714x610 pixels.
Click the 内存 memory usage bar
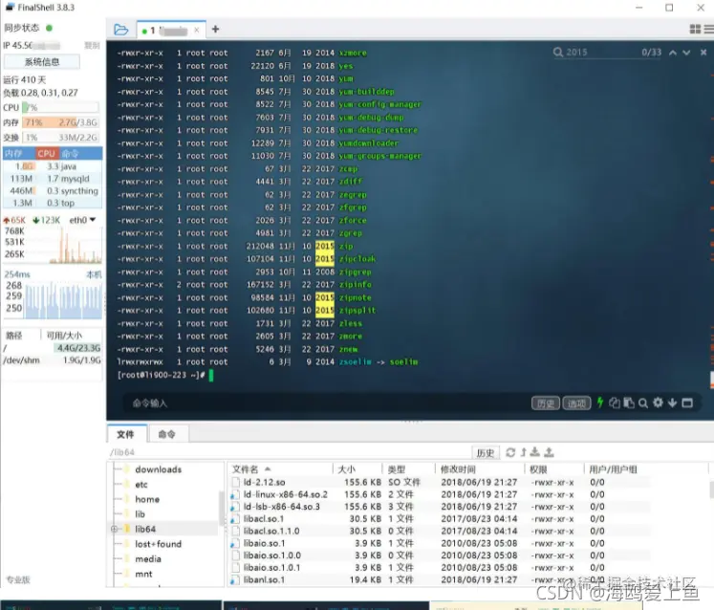click(x=60, y=122)
